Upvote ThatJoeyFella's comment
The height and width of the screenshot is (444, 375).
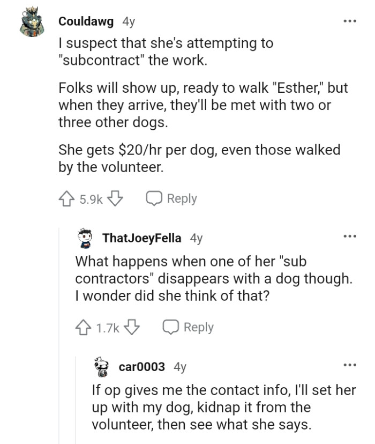click(x=83, y=326)
